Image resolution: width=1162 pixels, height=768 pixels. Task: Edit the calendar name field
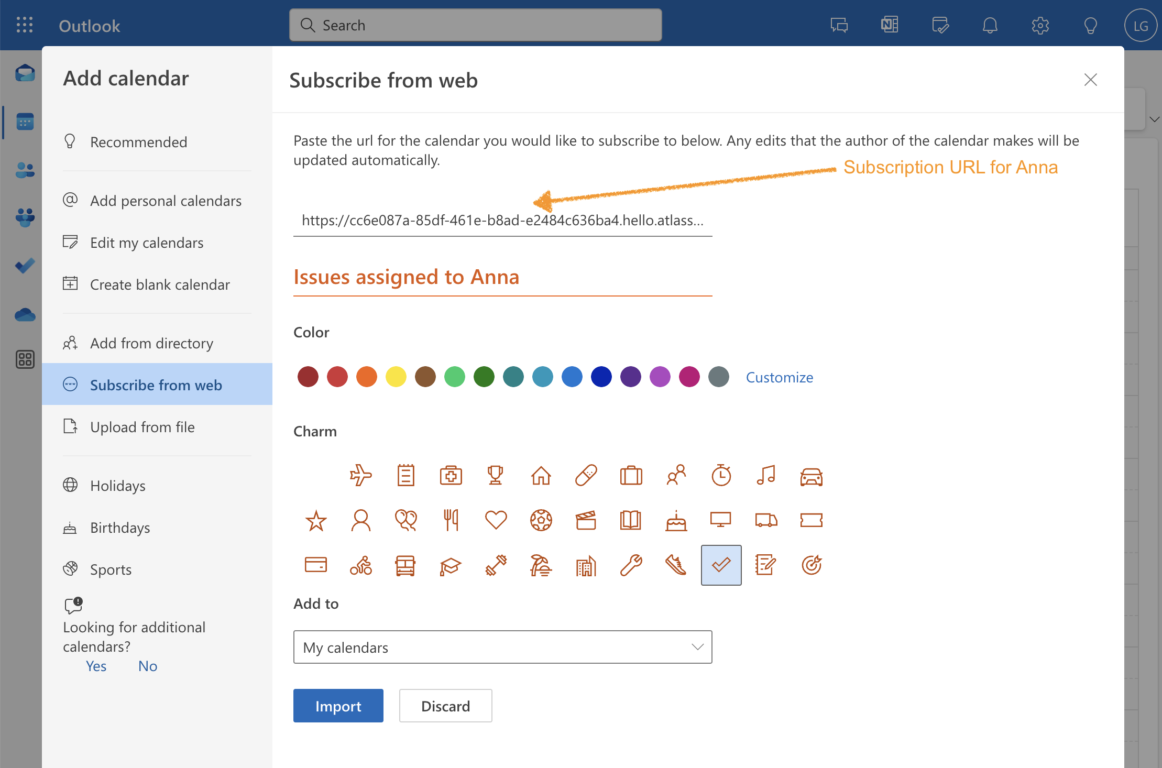pos(502,278)
